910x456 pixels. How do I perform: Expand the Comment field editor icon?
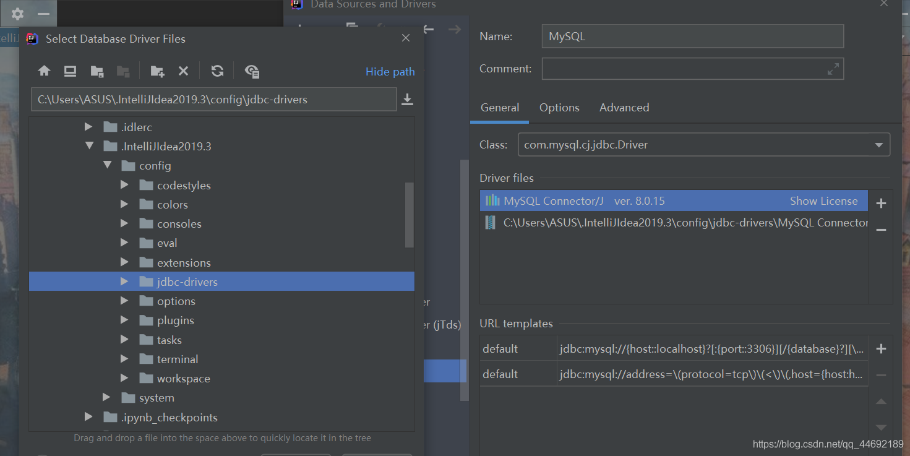point(833,69)
